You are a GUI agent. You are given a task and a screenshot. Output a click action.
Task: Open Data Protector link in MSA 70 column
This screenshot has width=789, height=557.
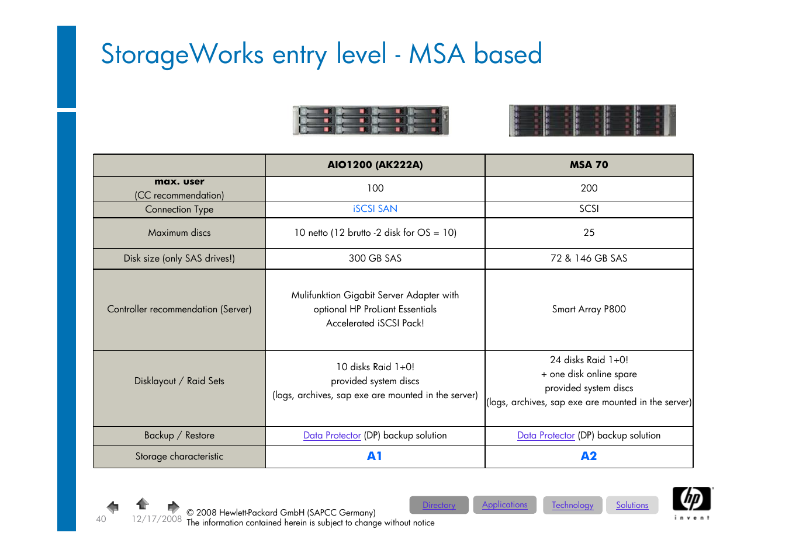coord(546,436)
